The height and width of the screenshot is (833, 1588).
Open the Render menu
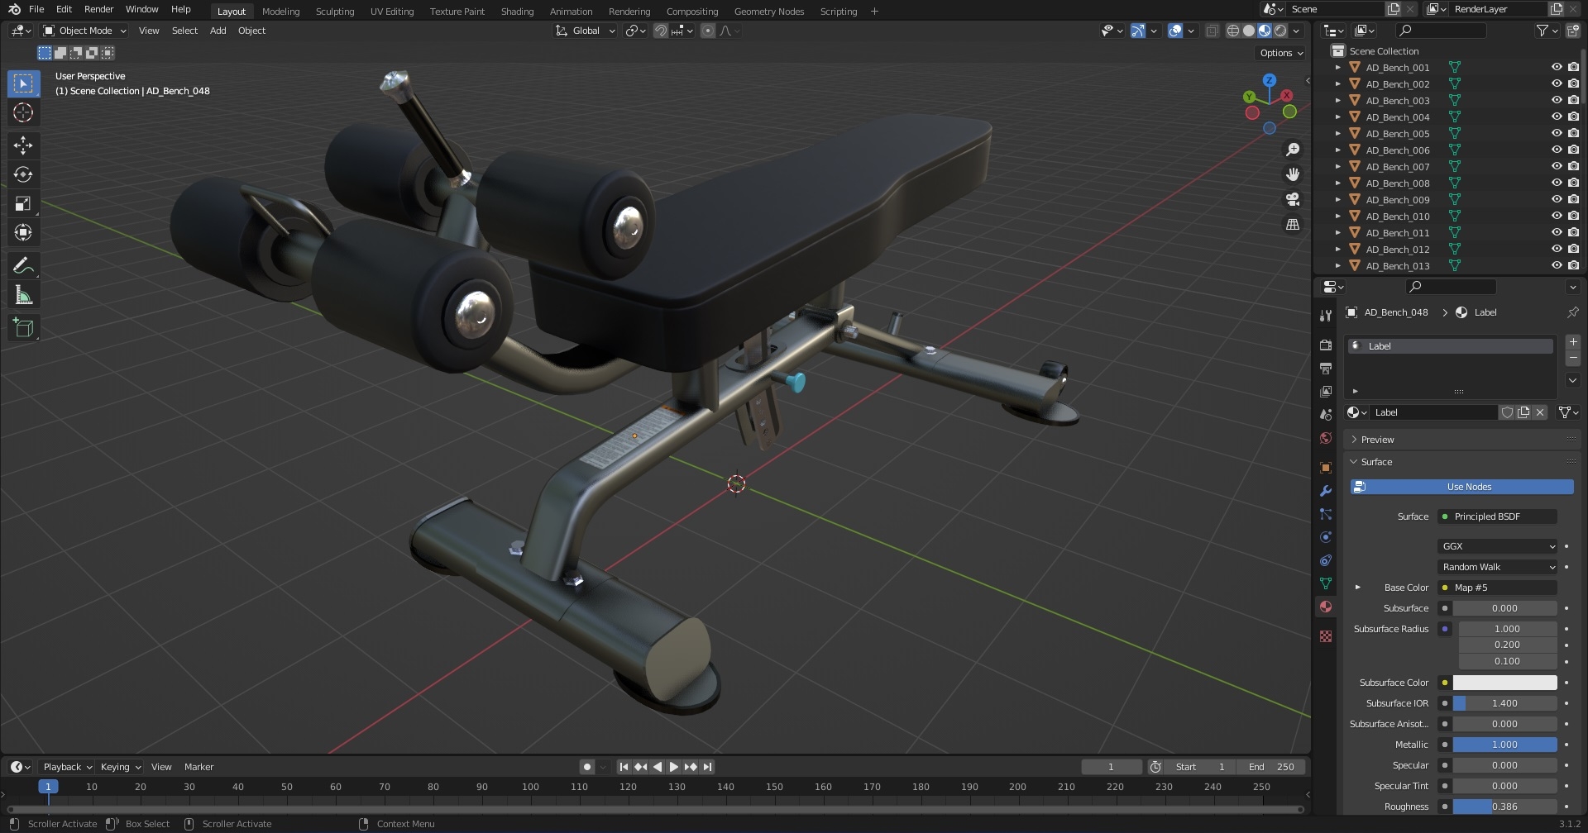98,9
